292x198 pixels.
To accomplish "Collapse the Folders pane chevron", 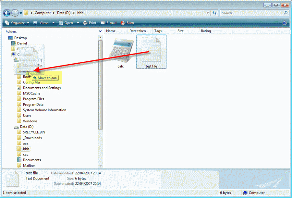I will (x=100, y=31).
